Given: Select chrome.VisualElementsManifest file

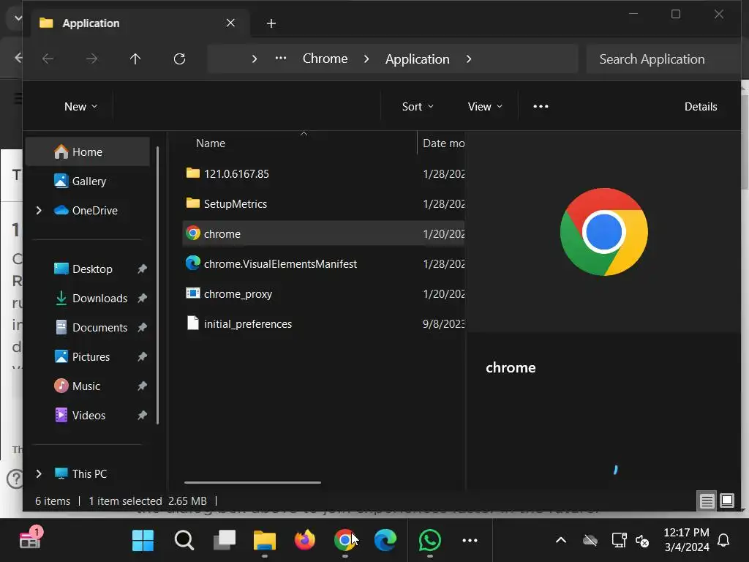Looking at the screenshot, I should [324, 263].
